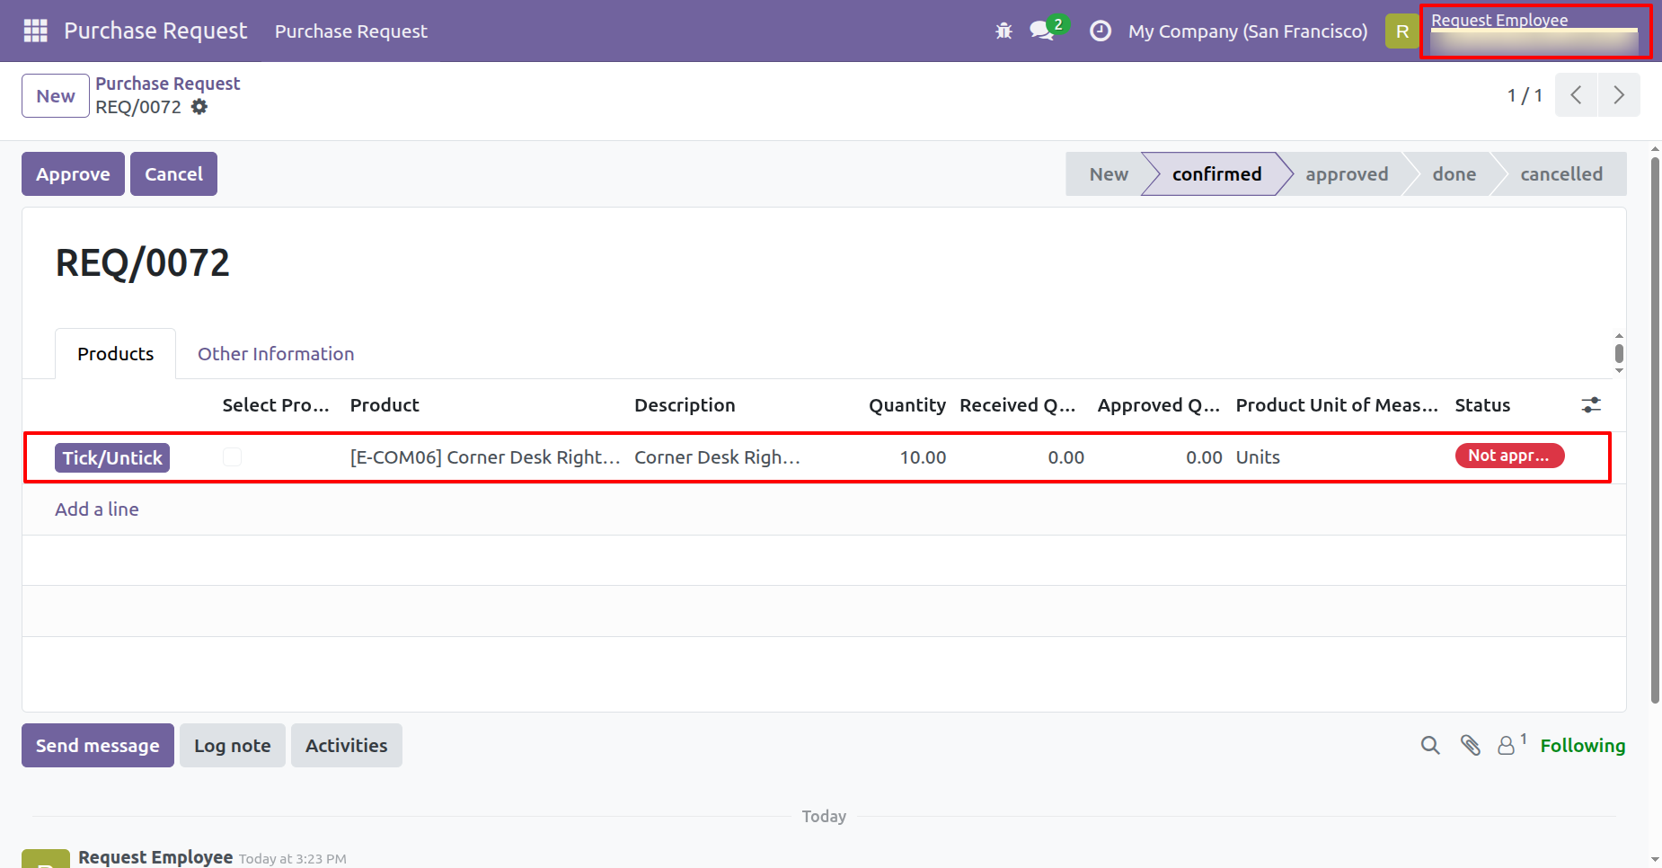Open the activities clock icon

(x=1100, y=31)
